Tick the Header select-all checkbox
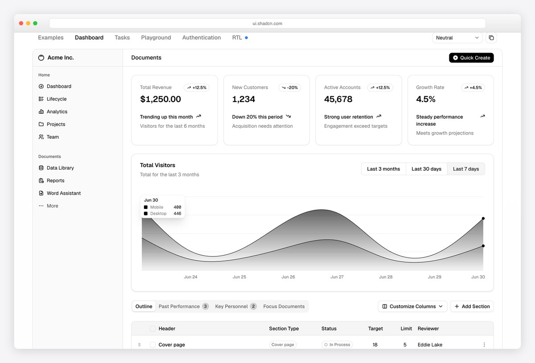The image size is (535, 363). click(152, 329)
